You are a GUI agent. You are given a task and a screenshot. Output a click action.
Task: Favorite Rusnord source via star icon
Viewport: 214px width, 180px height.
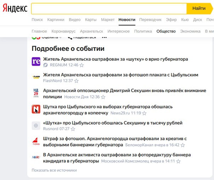click(73, 129)
